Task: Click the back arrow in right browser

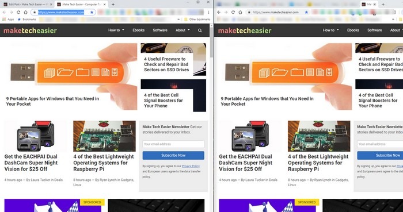Action: pyautogui.click(x=219, y=12)
